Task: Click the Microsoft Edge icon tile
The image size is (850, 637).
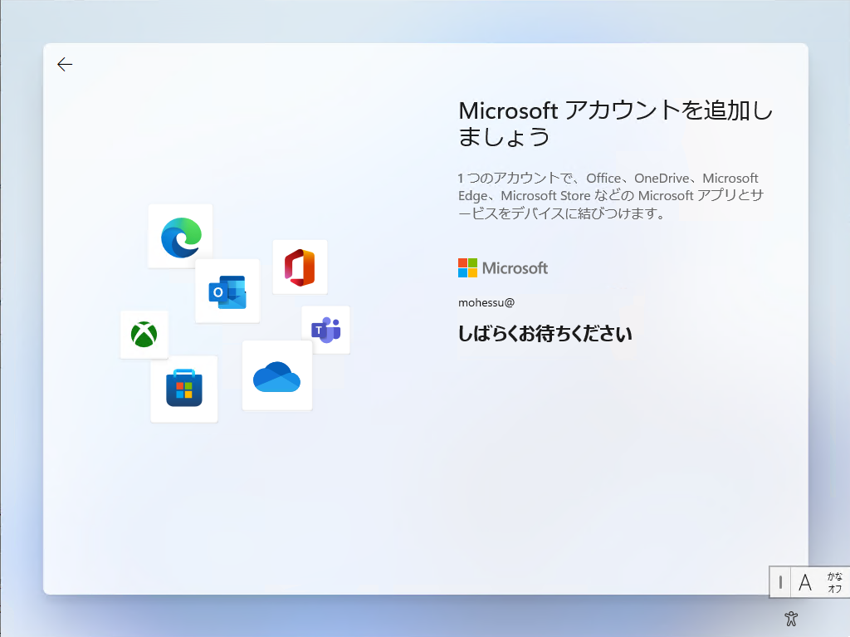Action: (180, 236)
